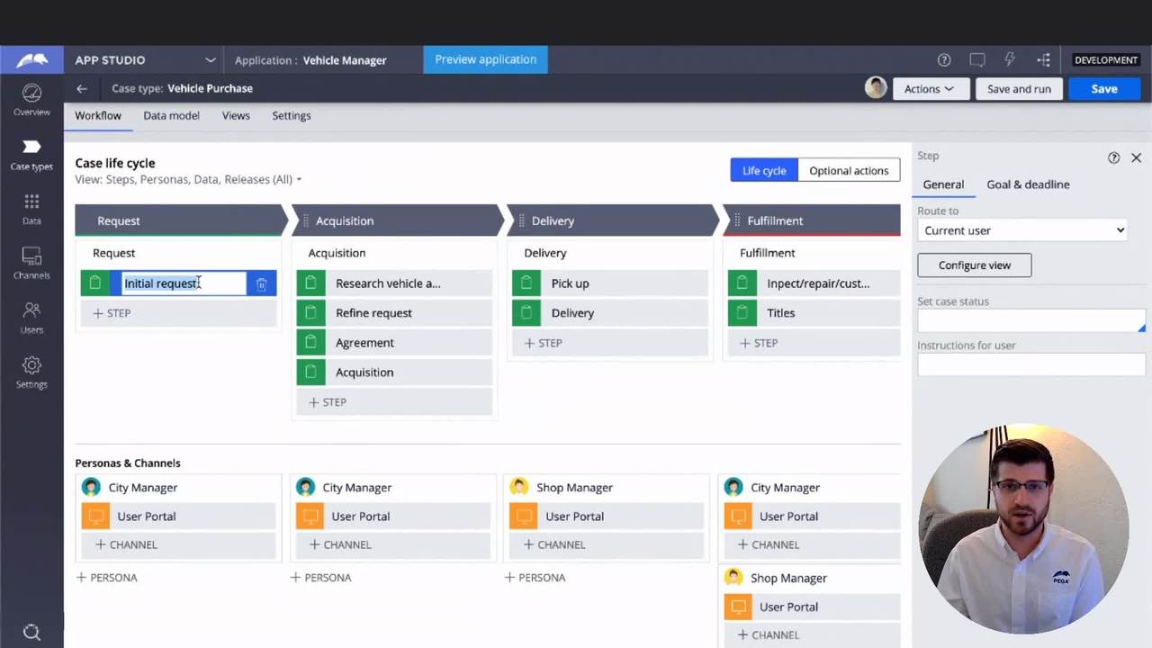Switch to Life cycle view
This screenshot has width=1152, height=648.
point(763,171)
